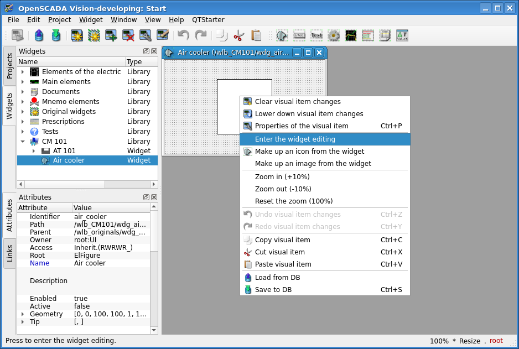The height and width of the screenshot is (349, 519).
Task: Expand the Main elements library
Action: pyautogui.click(x=23, y=82)
